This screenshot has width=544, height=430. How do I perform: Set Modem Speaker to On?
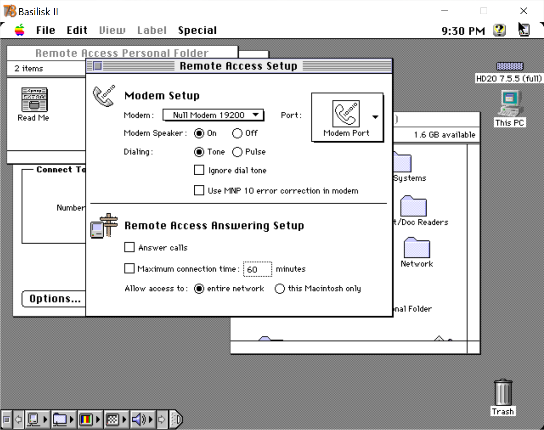tap(199, 133)
